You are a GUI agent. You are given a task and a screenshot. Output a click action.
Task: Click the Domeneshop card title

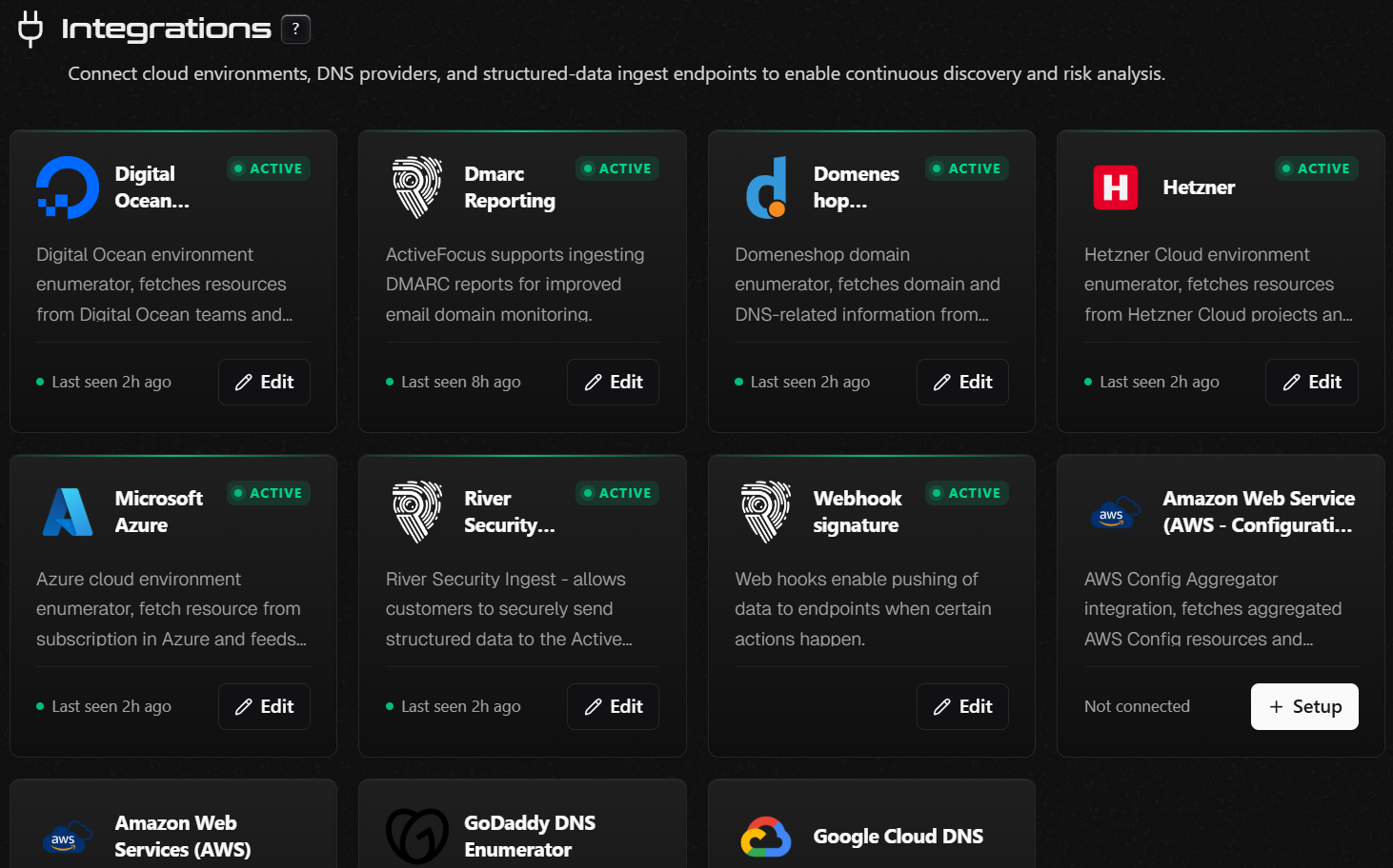click(857, 187)
